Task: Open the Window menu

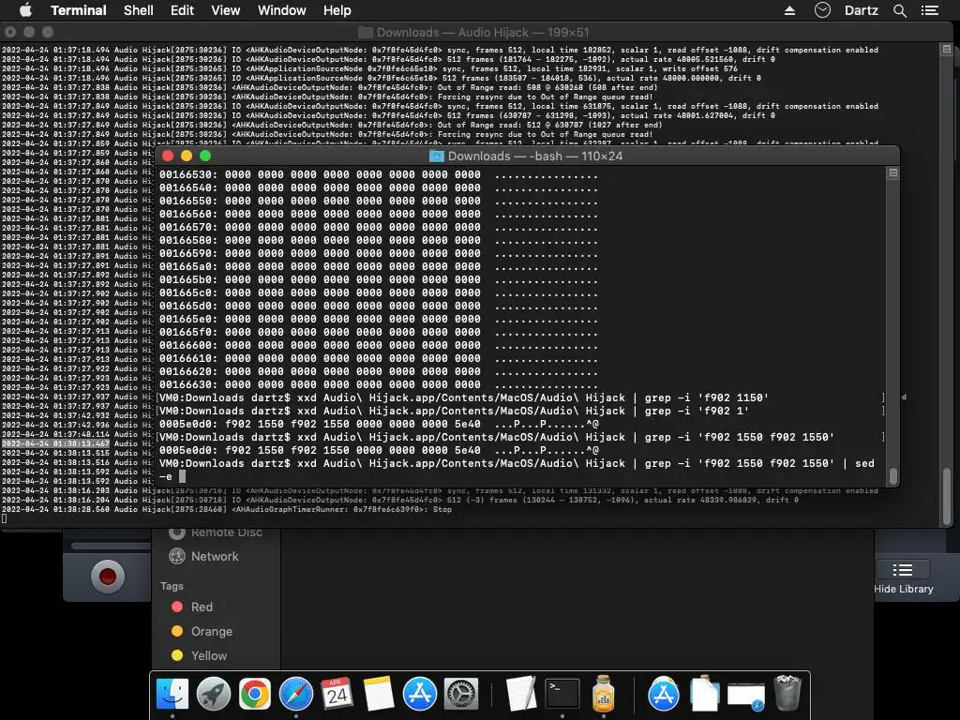Action: click(281, 10)
